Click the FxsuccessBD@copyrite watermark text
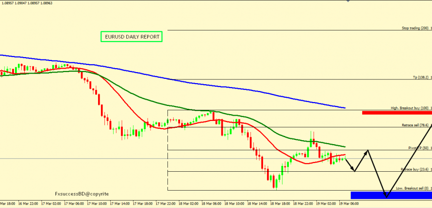This screenshot has height=208, width=432. pyautogui.click(x=82, y=193)
